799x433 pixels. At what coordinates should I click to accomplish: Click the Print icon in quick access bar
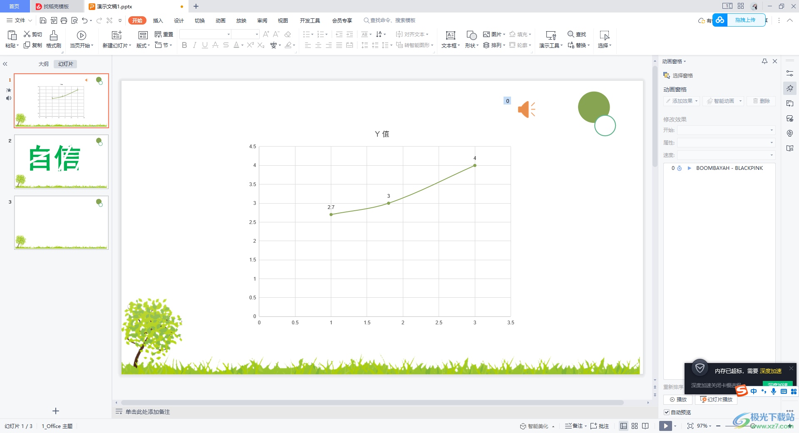click(x=64, y=20)
